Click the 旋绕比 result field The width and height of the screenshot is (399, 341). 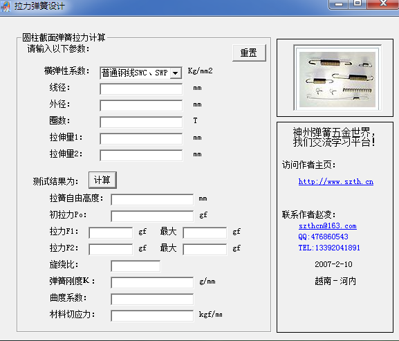tap(136, 266)
